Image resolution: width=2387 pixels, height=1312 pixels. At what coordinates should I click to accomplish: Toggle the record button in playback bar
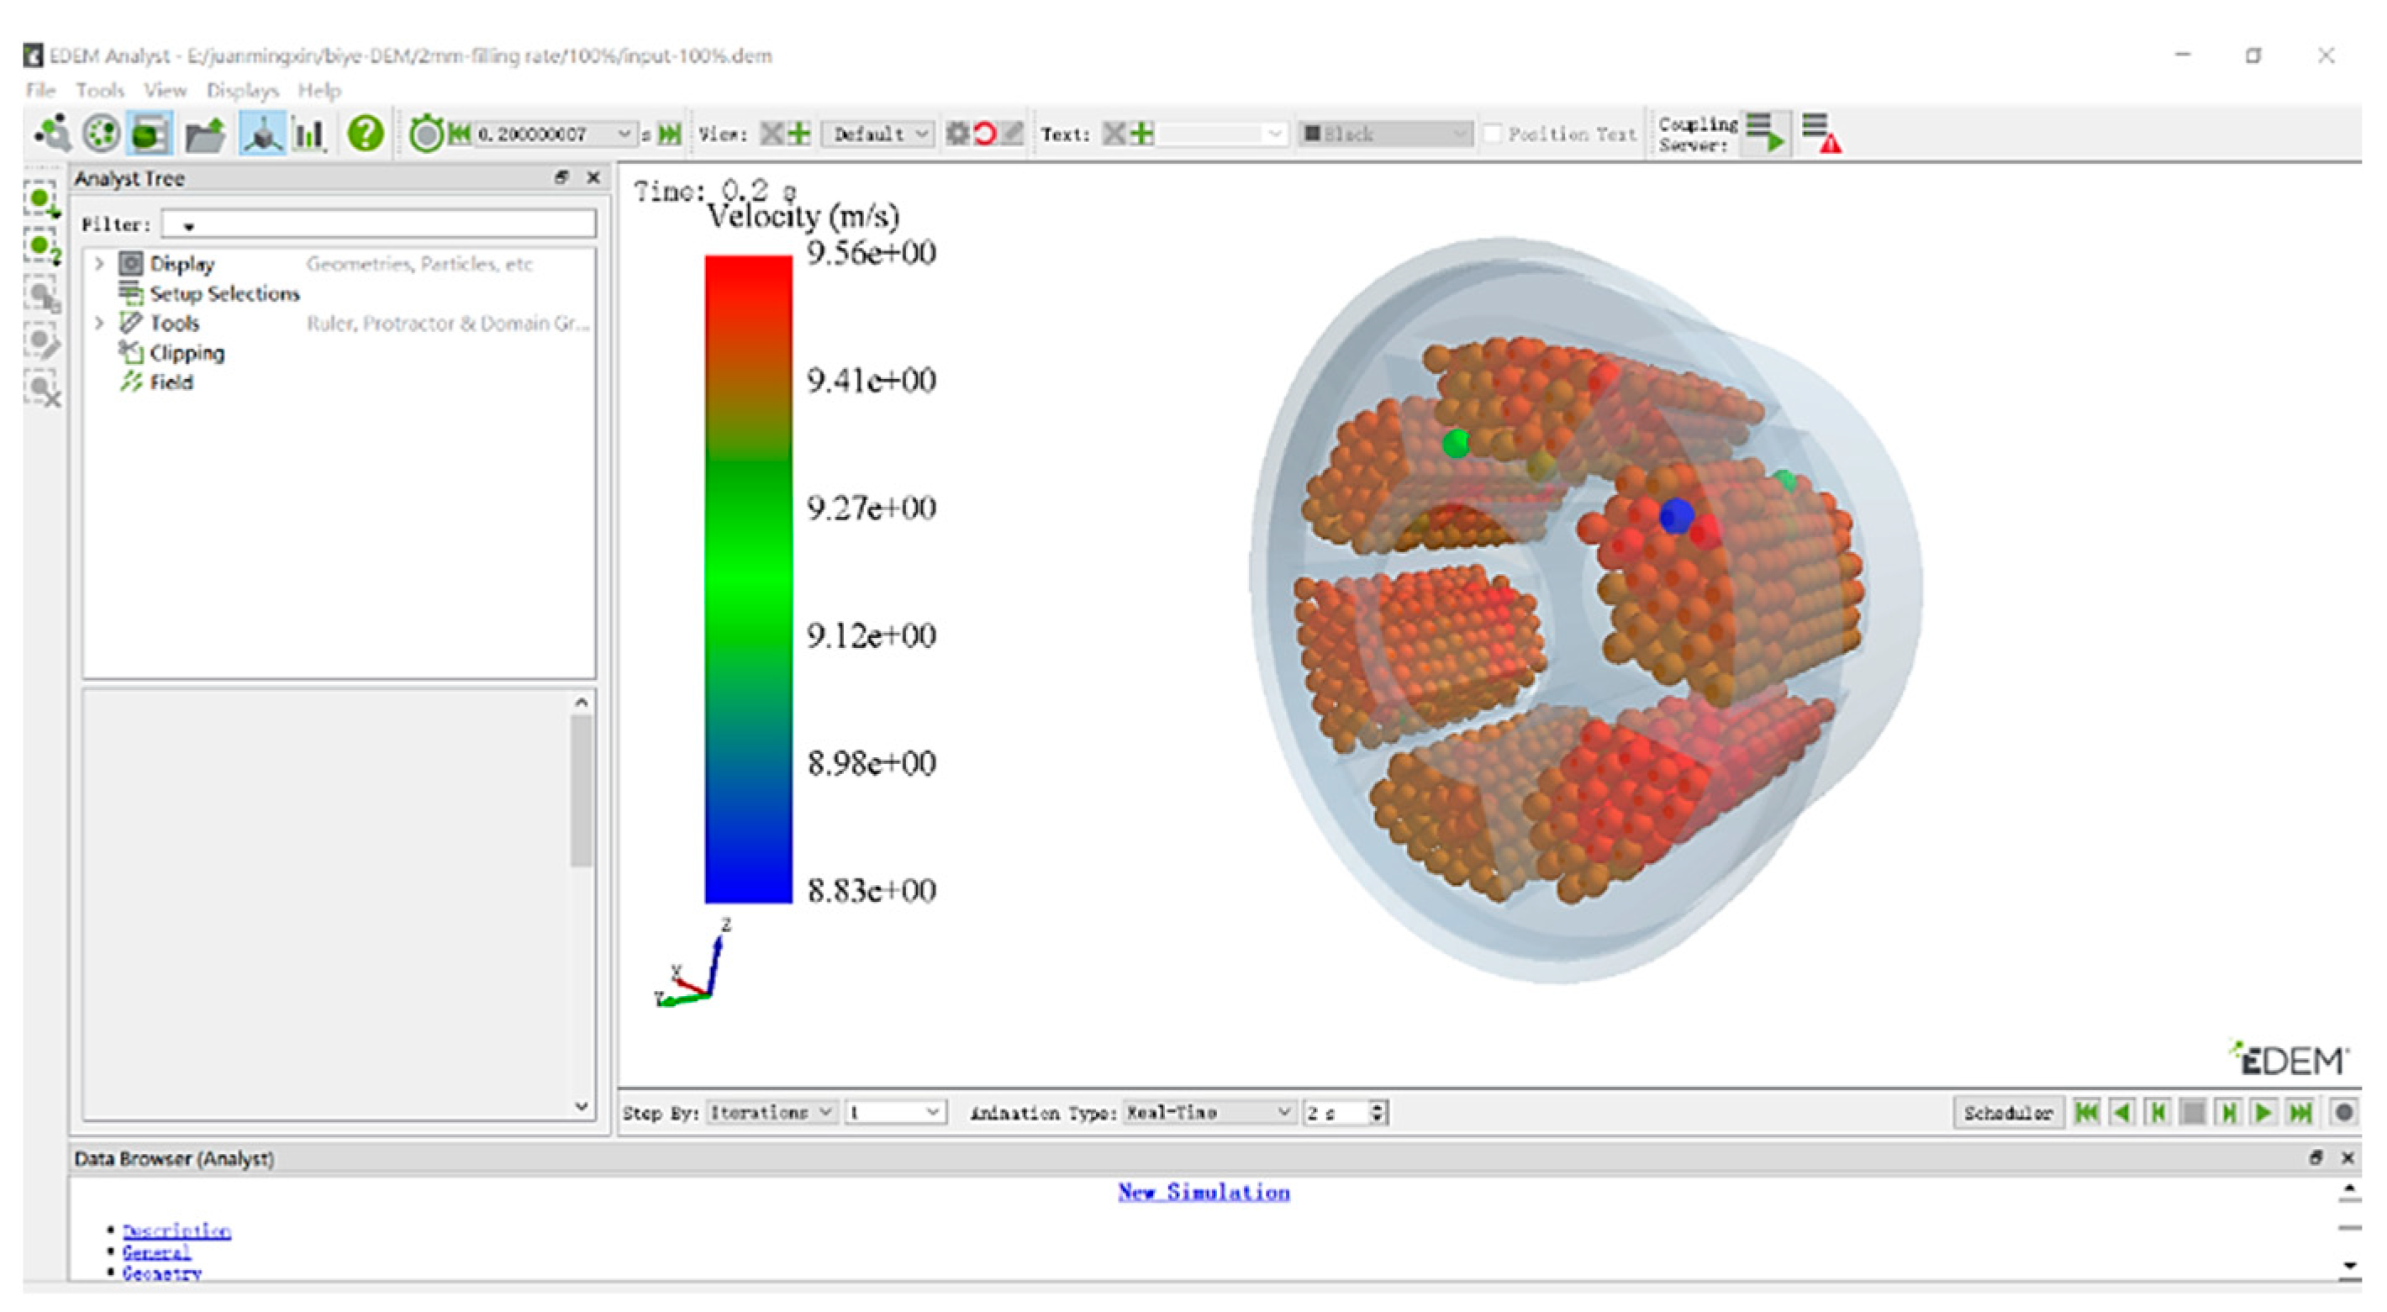coord(2343,1112)
